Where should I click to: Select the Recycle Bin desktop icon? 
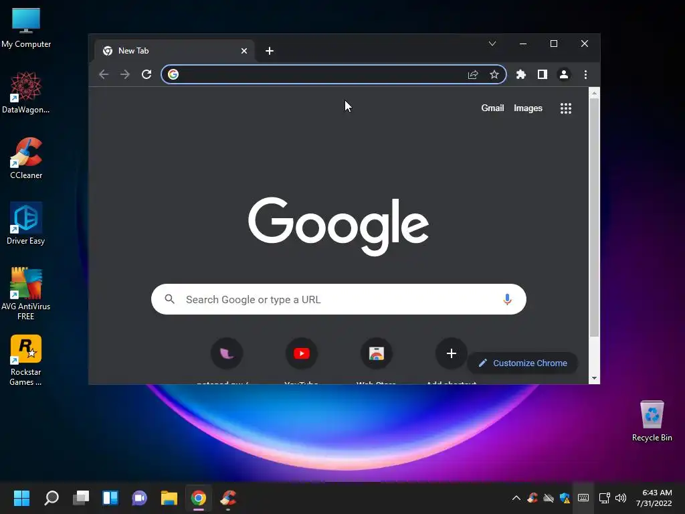(x=652, y=422)
